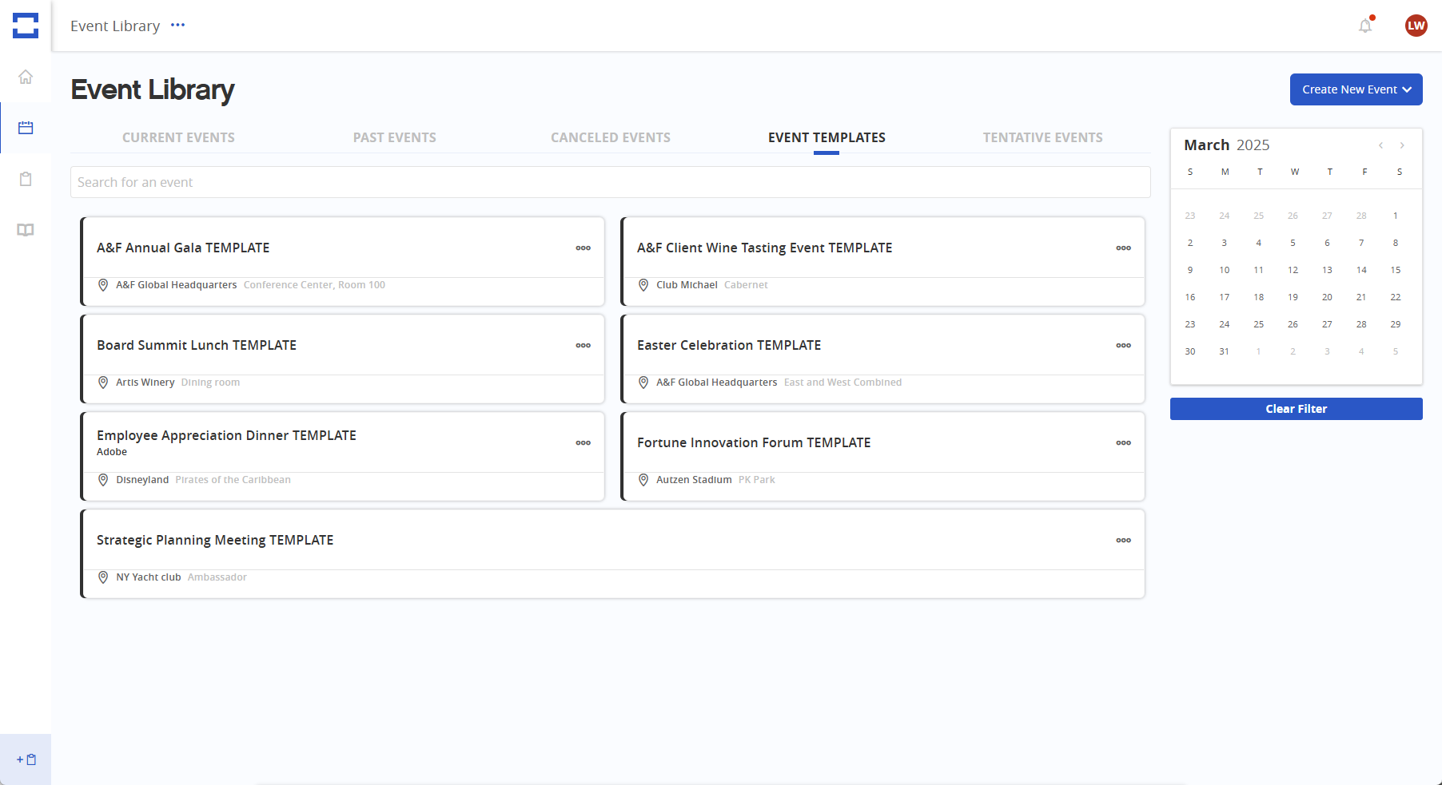This screenshot has height=785, width=1442.
Task: Click the 'Pirates of the Caribbean' room text
Action: coord(233,480)
